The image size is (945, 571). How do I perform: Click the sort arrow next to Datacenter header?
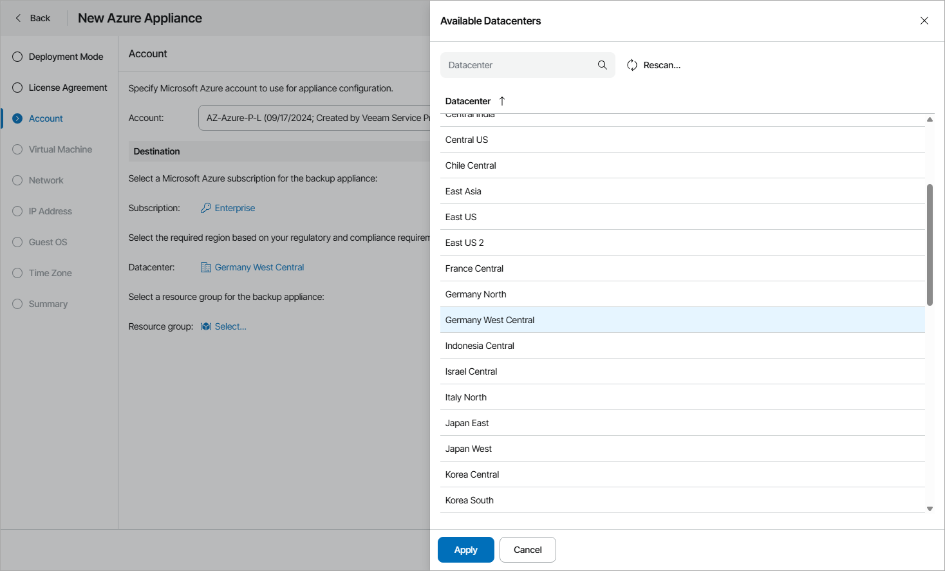coord(502,101)
